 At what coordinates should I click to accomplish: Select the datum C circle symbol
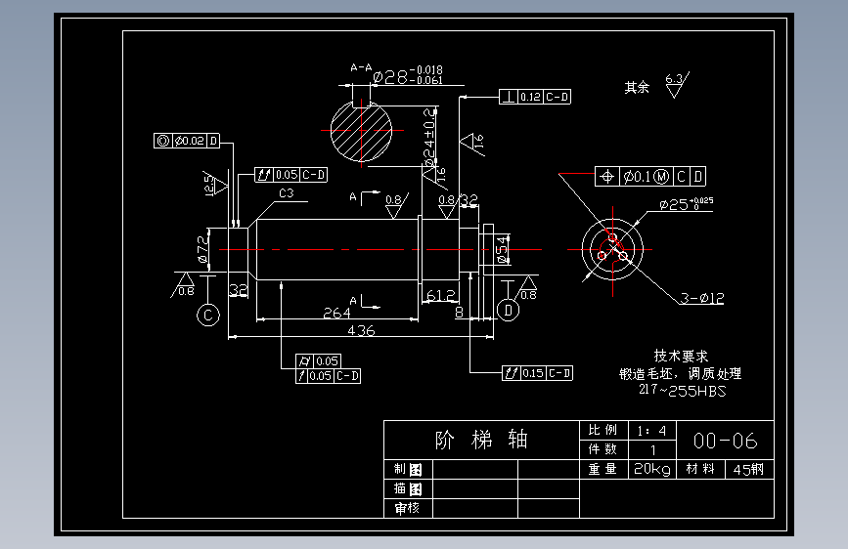tap(208, 315)
